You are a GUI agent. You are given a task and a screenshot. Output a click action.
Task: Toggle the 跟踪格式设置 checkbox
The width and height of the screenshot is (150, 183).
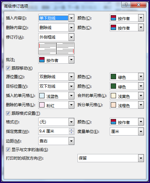pos(8,113)
